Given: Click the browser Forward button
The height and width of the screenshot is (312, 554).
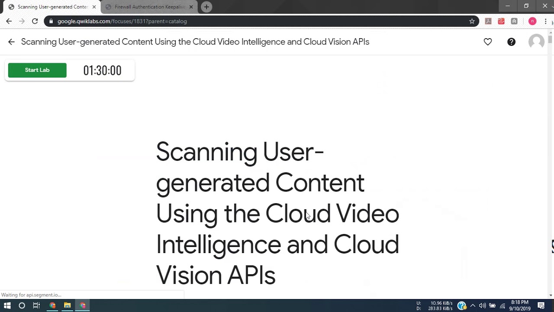Looking at the screenshot, I should click(22, 21).
